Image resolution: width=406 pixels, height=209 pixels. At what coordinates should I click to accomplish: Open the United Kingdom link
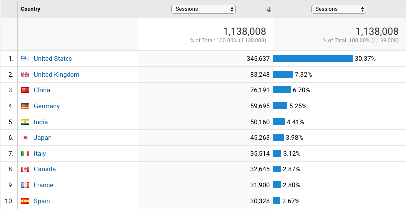[57, 75]
